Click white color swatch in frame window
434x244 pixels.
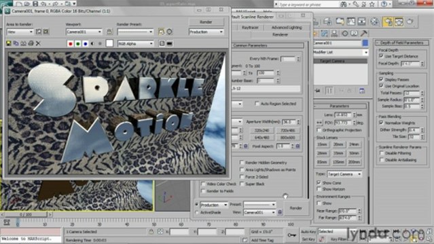109,43
